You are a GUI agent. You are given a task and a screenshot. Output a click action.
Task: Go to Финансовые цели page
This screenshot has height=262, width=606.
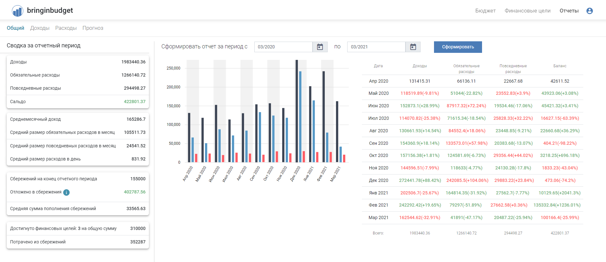[528, 11]
